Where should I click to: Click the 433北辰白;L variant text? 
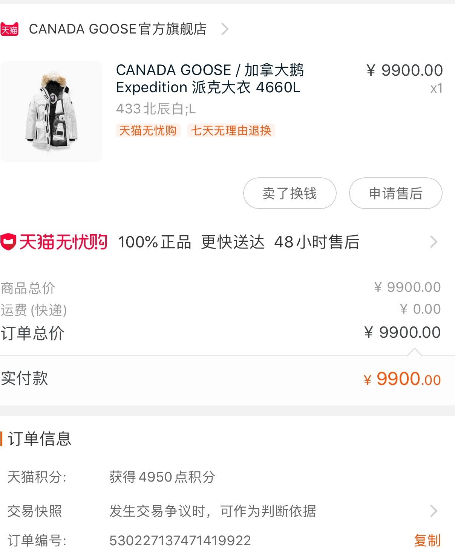[x=156, y=109]
